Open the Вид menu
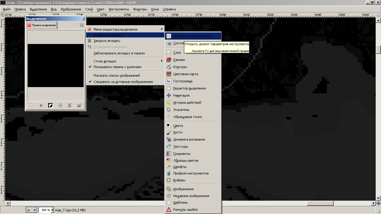 pos(54,9)
